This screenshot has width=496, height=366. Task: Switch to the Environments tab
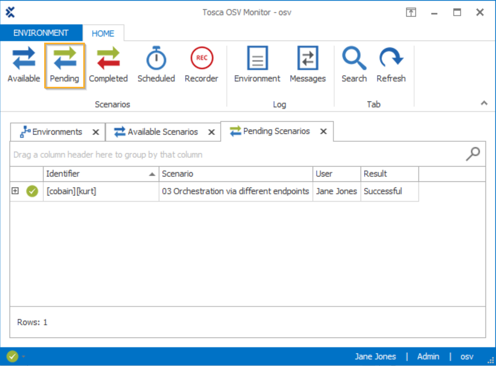[x=52, y=132]
